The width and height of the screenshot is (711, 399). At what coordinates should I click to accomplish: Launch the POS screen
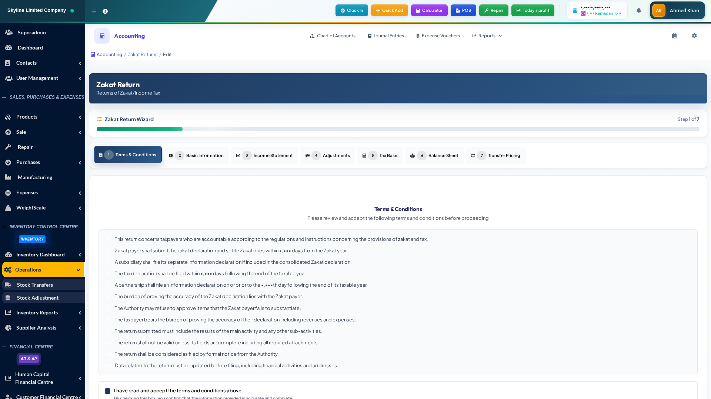pyautogui.click(x=463, y=10)
